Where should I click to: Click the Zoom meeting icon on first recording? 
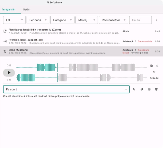[x=5, y=31]
